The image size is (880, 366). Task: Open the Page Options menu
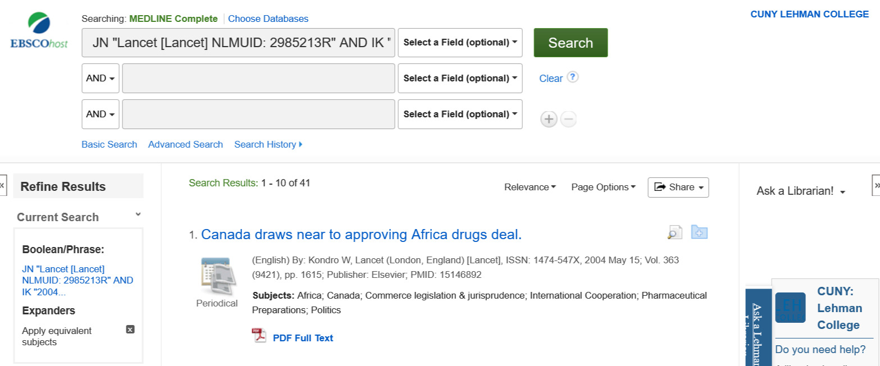[x=603, y=187]
